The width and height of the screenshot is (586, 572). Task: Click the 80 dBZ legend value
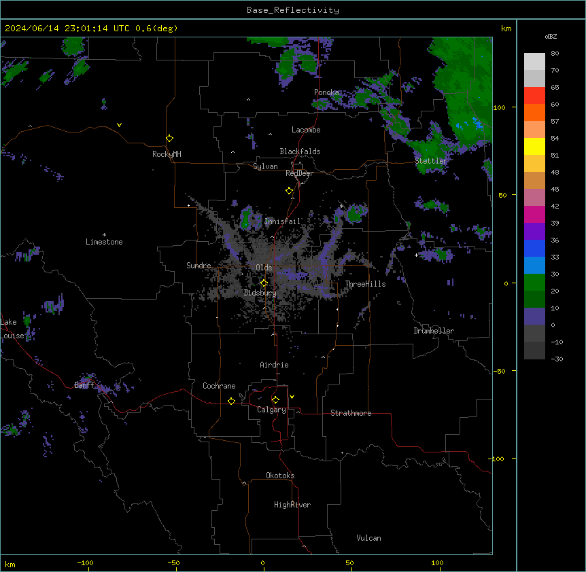(x=555, y=54)
